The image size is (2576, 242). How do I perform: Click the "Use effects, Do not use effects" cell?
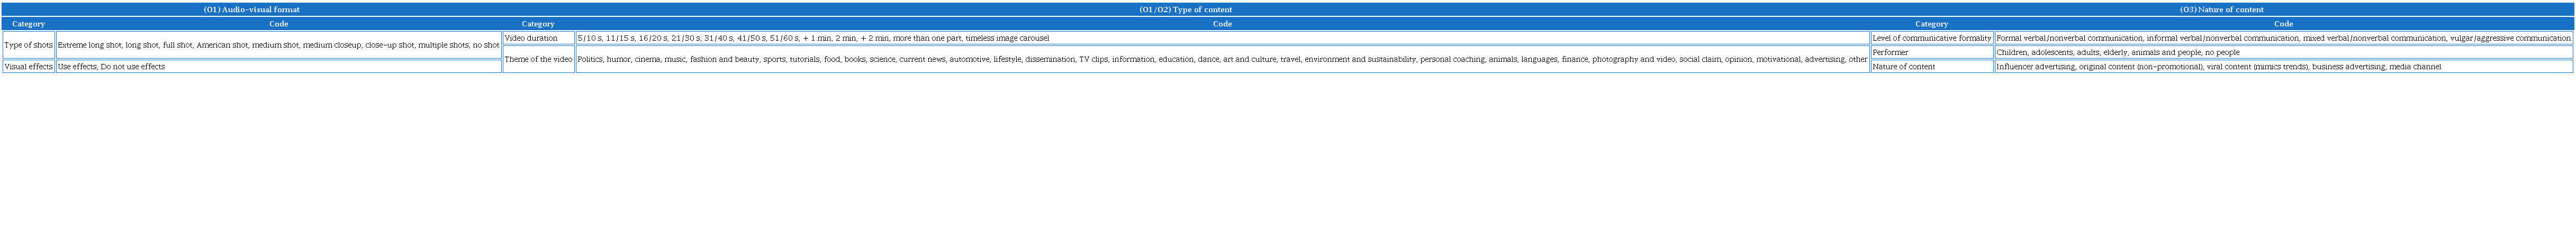(278, 67)
